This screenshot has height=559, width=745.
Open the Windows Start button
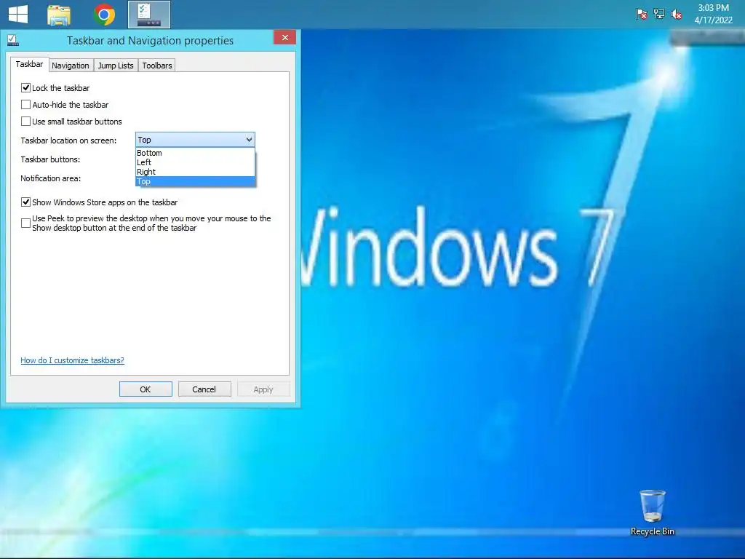18,15
